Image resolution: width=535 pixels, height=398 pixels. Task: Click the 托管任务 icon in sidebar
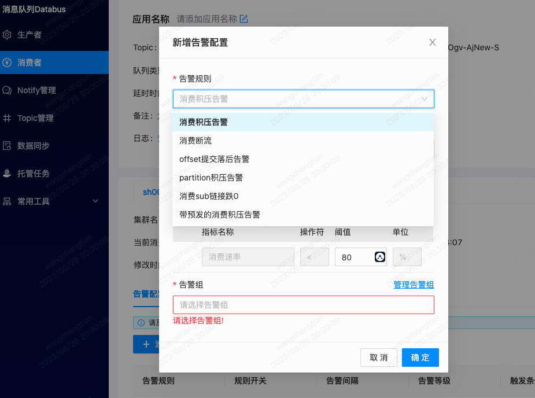click(7, 174)
